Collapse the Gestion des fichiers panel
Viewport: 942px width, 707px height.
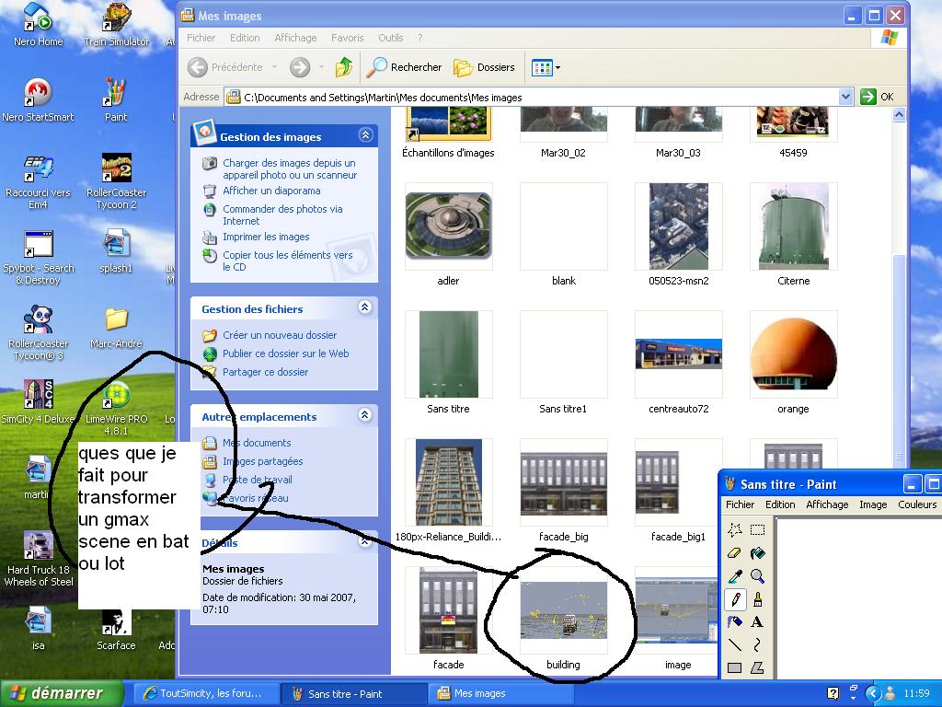pos(365,307)
